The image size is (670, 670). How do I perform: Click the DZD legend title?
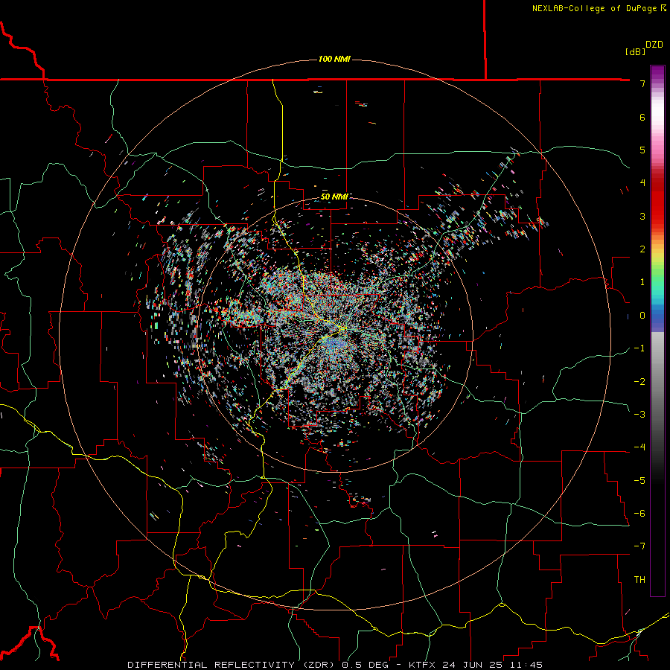tap(654, 45)
